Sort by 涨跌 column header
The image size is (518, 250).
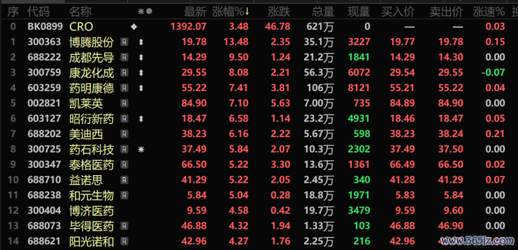[x=279, y=12]
